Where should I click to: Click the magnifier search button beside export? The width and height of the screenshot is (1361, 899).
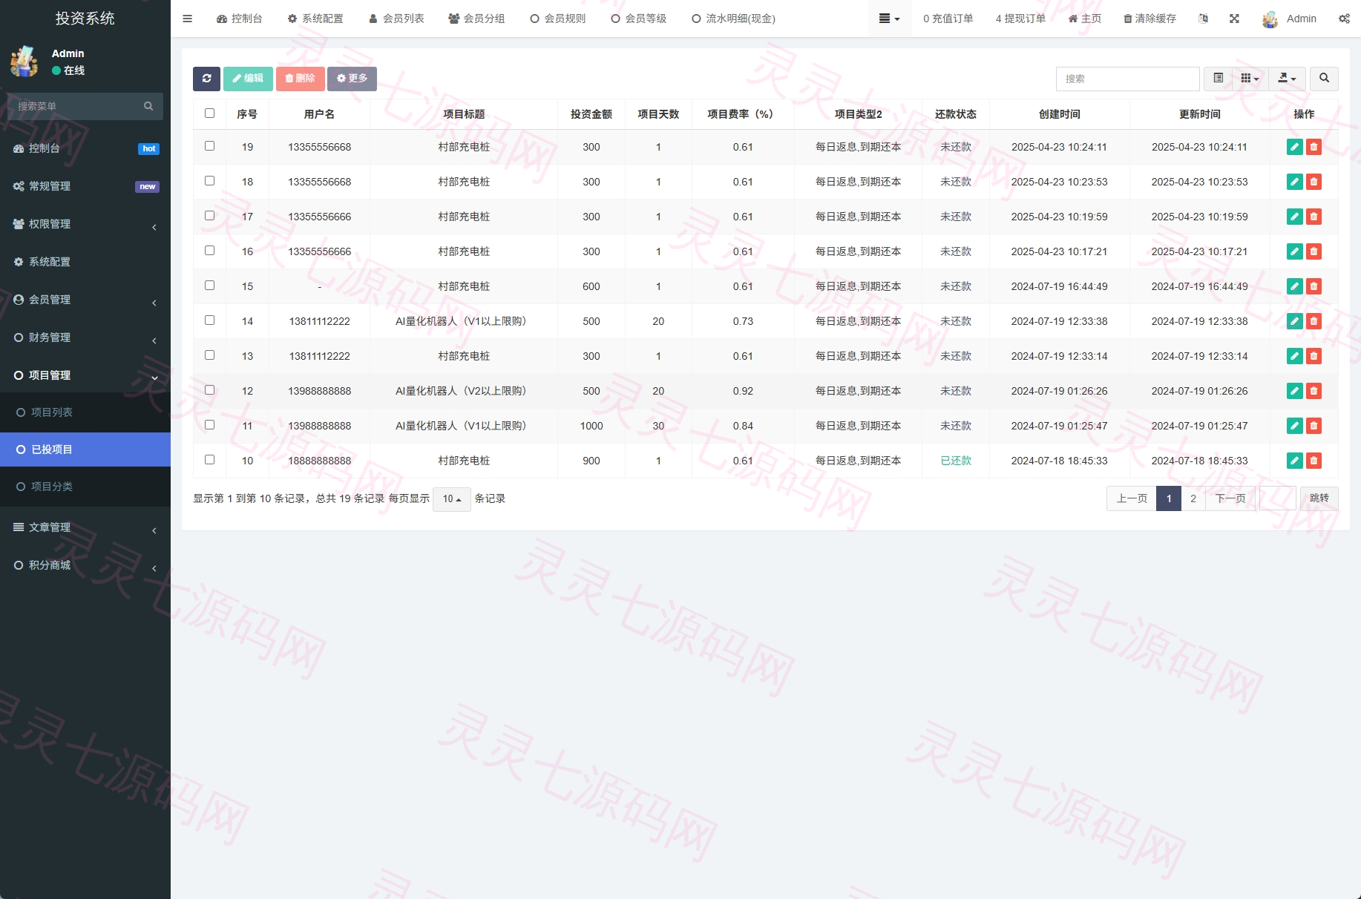click(x=1324, y=79)
